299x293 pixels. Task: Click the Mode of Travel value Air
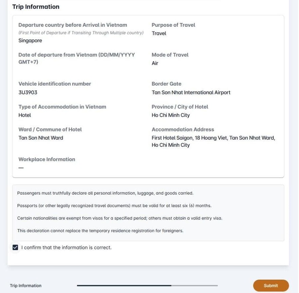tap(155, 63)
